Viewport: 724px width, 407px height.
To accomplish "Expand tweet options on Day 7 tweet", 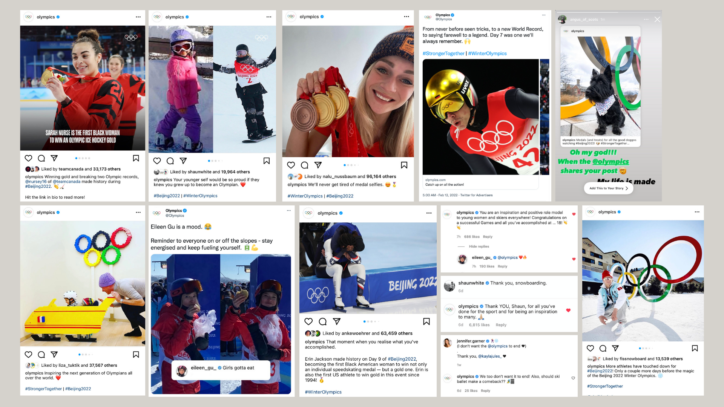I will point(544,15).
